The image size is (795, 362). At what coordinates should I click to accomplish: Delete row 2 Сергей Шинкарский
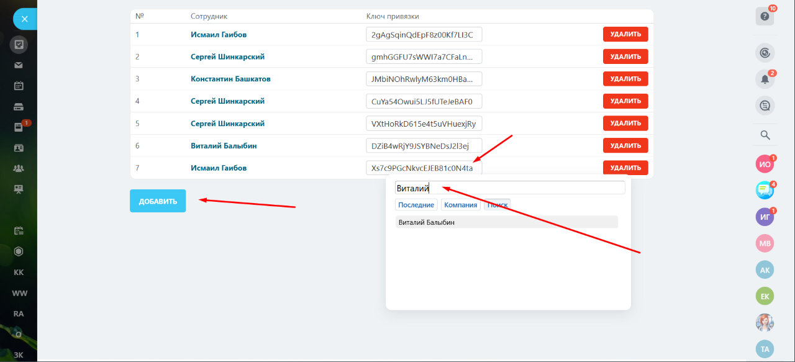[x=625, y=57]
